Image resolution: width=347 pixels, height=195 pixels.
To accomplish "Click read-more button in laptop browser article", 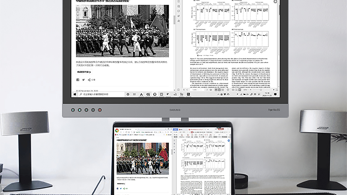I will click(121, 184).
